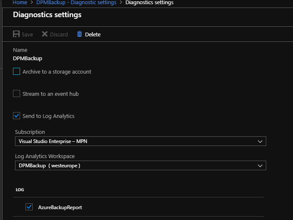Viewport: 293px width, 220px height.
Task: Open DPMBackup - Diagnostic settings breadcrumb
Action: click(76, 3)
